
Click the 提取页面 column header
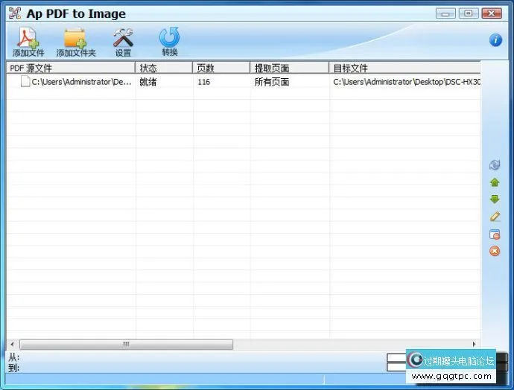(290, 68)
